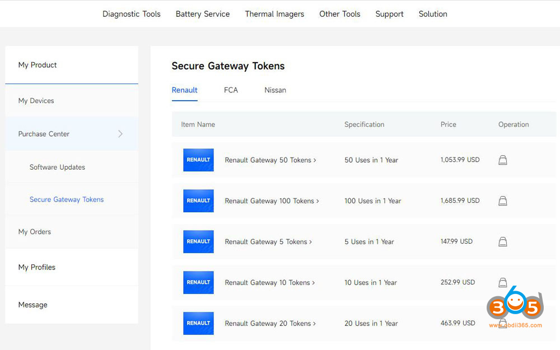Click the Renault logo beside 5 Tokens
The width and height of the screenshot is (560, 350).
(x=198, y=241)
